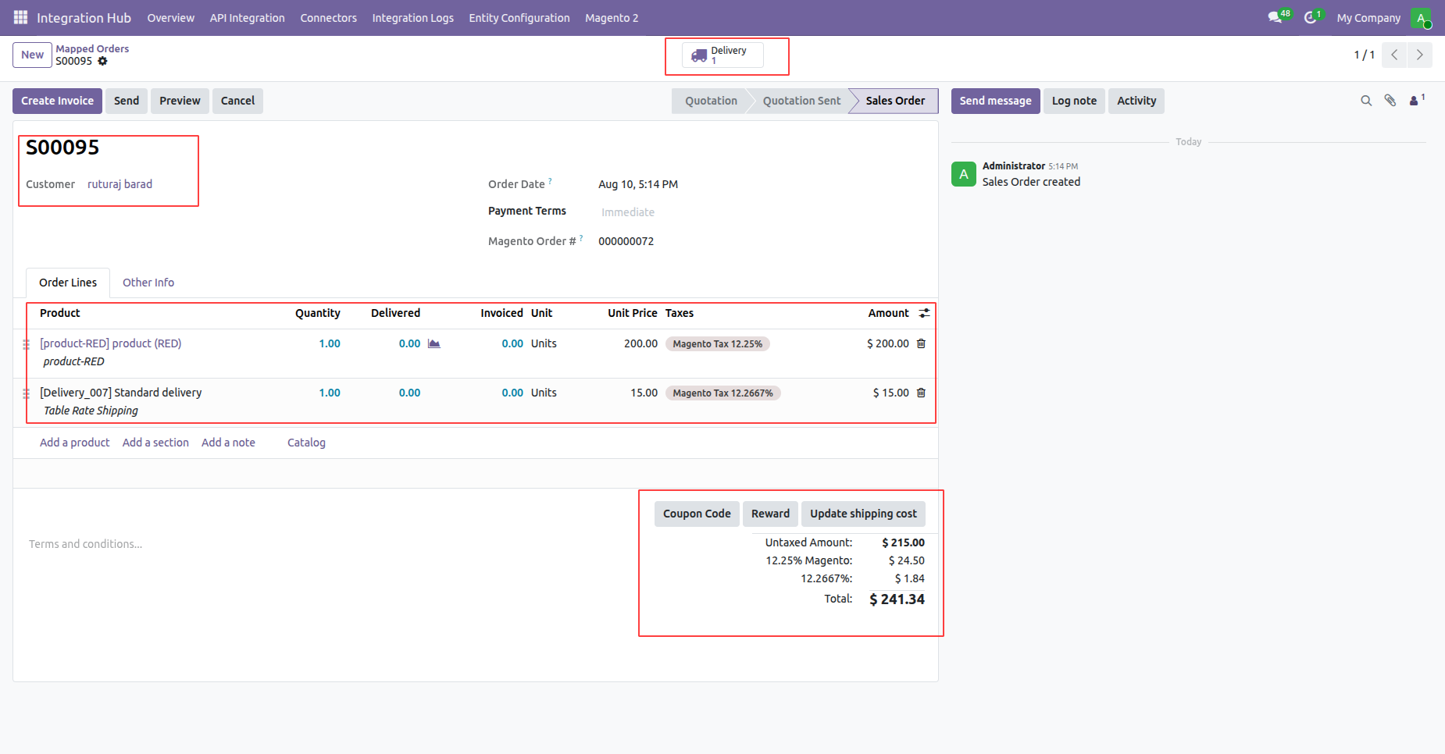Click Create Invoice button
Screen dimensions: 1445x754
coord(57,101)
